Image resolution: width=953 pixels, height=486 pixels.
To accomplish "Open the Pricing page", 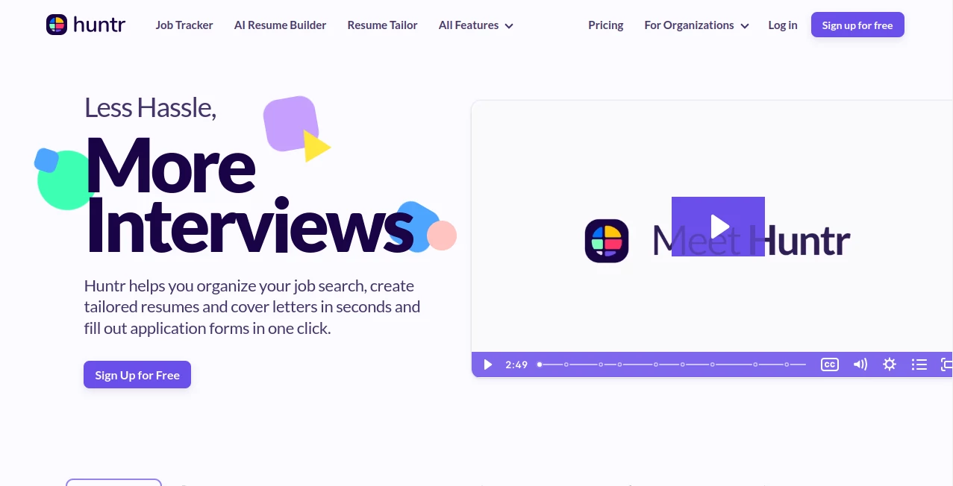I will coord(605,25).
